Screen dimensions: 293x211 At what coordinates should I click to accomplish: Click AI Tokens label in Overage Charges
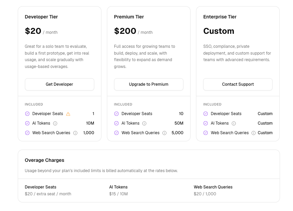[118, 187]
